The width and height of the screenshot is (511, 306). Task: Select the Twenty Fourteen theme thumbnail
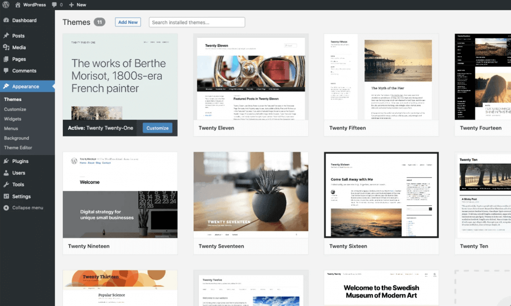(x=483, y=77)
